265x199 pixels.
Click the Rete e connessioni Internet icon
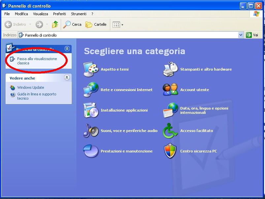[91, 90]
